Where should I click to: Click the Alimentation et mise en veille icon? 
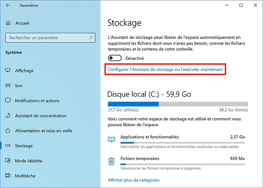tap(8, 131)
